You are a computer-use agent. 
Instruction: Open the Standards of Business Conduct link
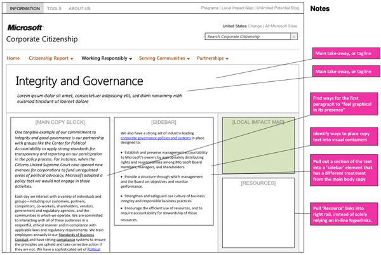click(55, 237)
